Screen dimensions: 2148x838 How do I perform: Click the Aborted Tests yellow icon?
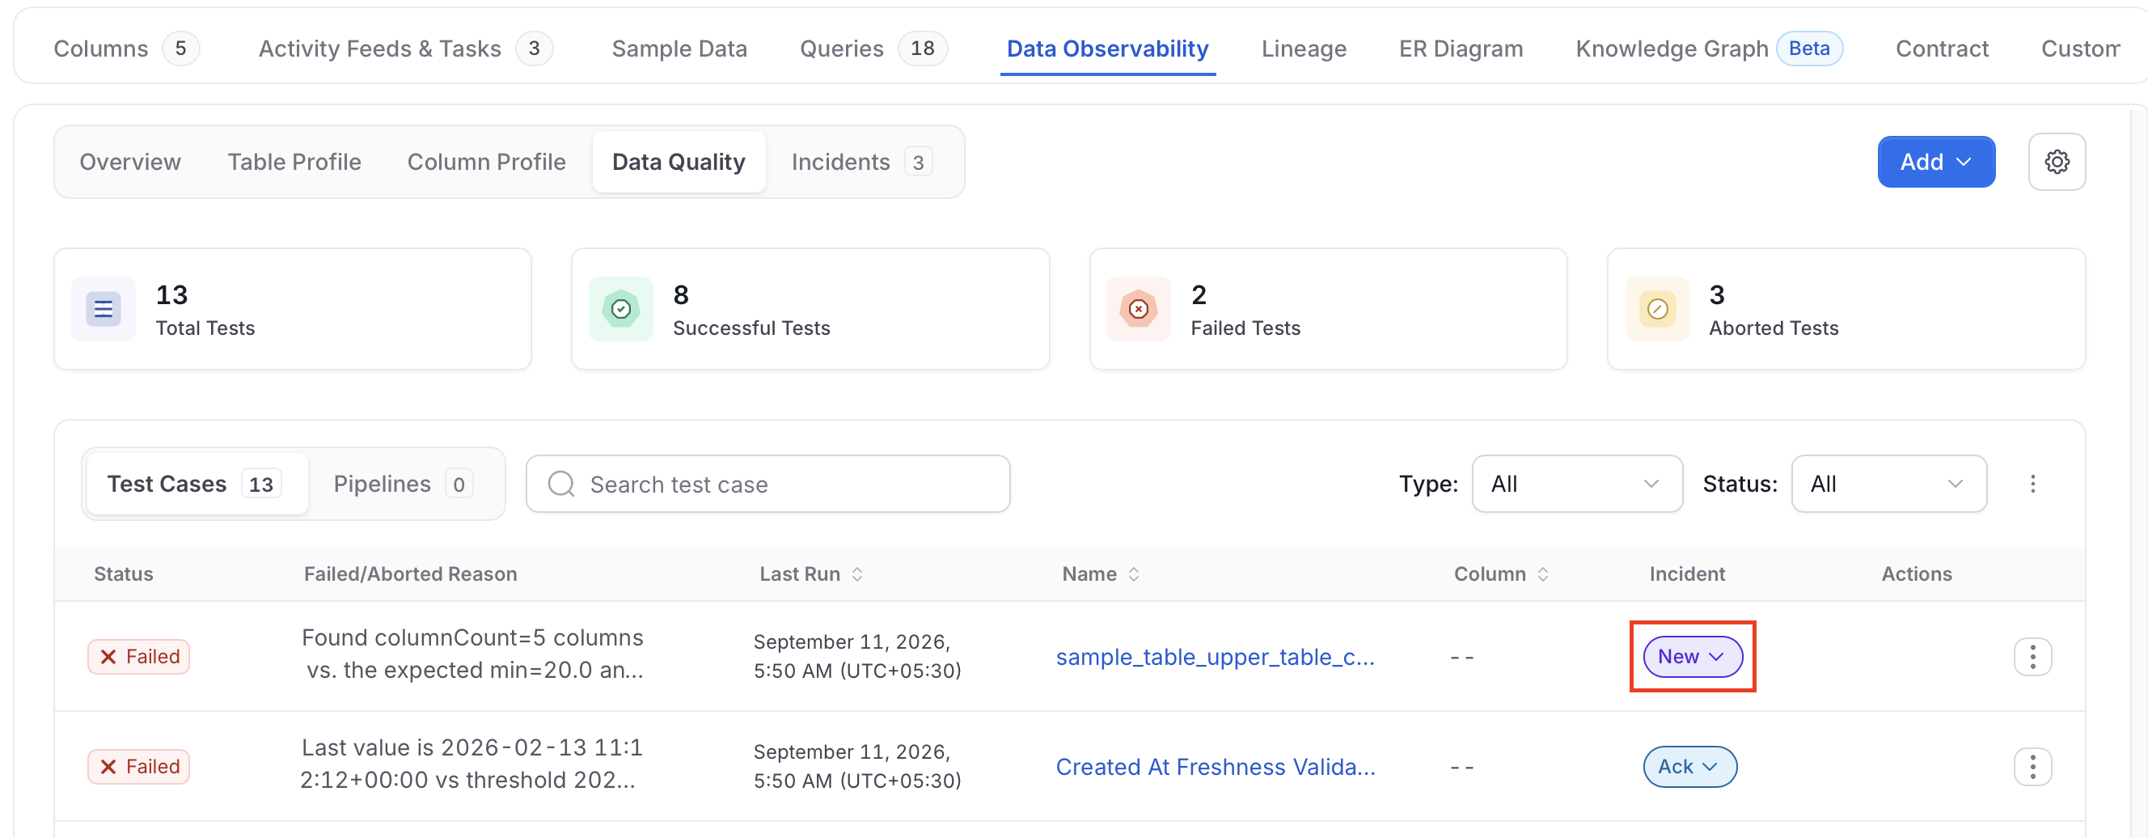tap(1658, 309)
